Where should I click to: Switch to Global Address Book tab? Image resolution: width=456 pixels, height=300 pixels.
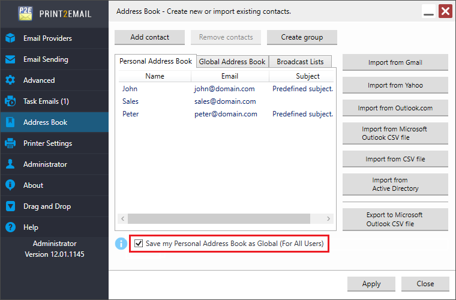[x=232, y=62]
